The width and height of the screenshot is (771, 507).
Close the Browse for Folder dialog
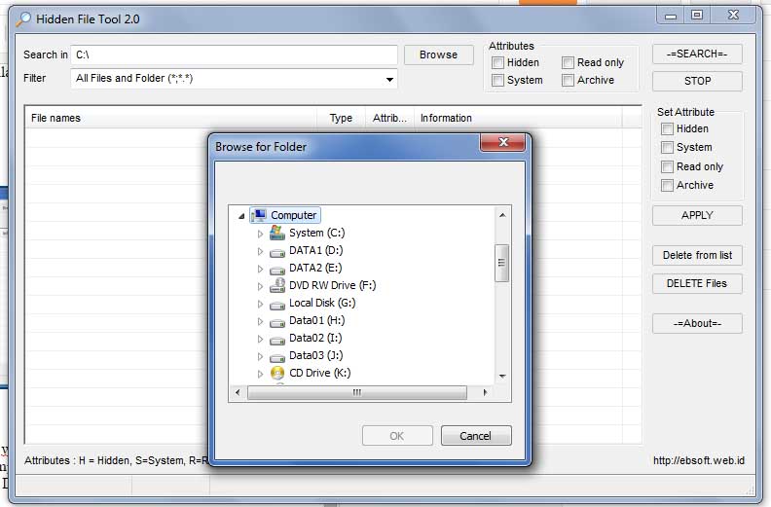tap(502, 142)
